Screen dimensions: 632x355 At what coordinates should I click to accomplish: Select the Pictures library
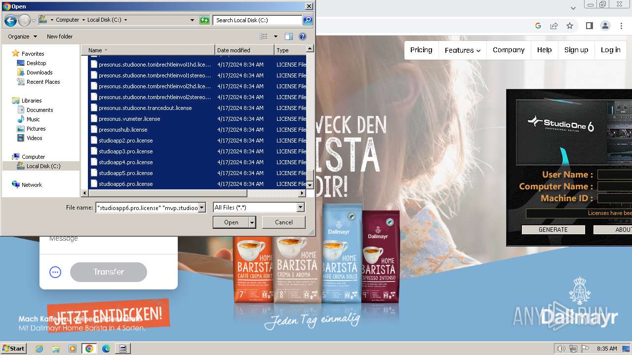tap(36, 129)
